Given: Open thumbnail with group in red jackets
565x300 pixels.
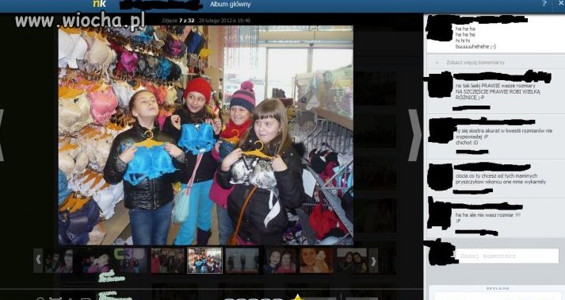Looking at the screenshot, I should (x=167, y=260).
